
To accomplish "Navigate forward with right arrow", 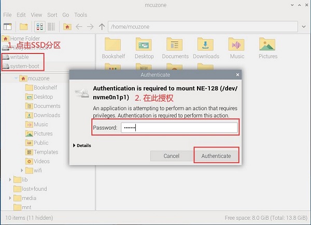I will [x=90, y=27].
